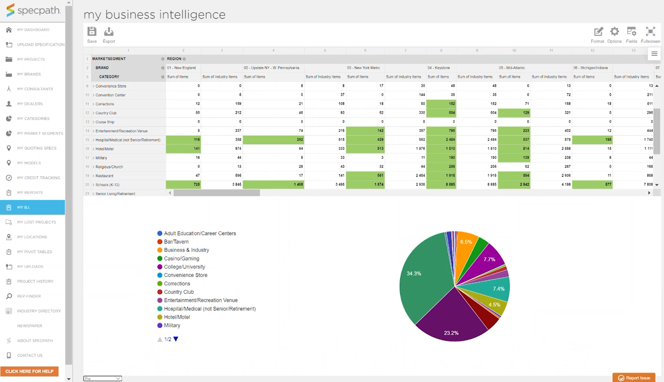Expand the Restaurant row

93,176
